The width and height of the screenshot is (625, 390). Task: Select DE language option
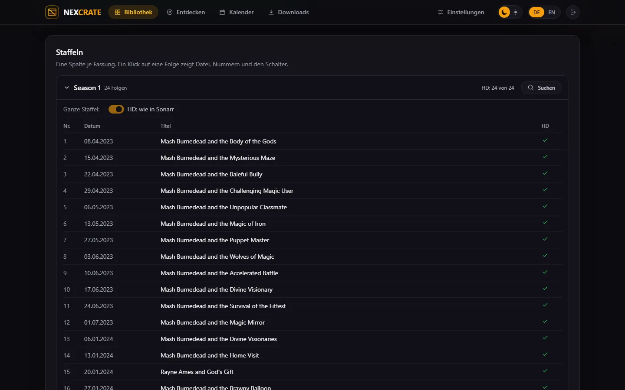pyautogui.click(x=537, y=12)
